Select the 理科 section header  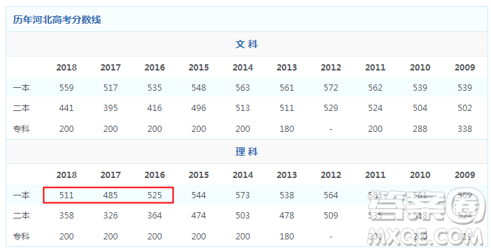pos(246,151)
